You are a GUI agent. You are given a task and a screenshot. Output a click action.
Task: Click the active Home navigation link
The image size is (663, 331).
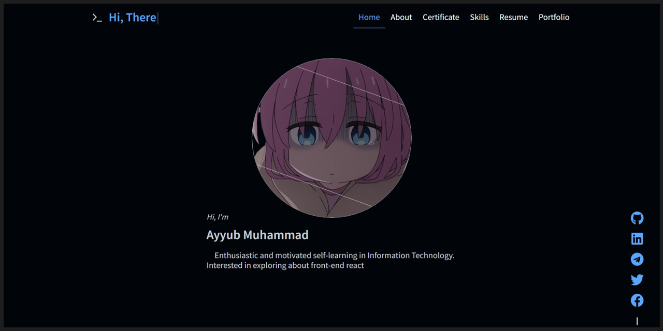pos(369,17)
